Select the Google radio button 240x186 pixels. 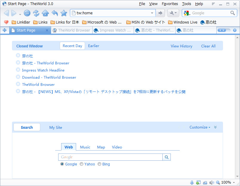pos(62,164)
